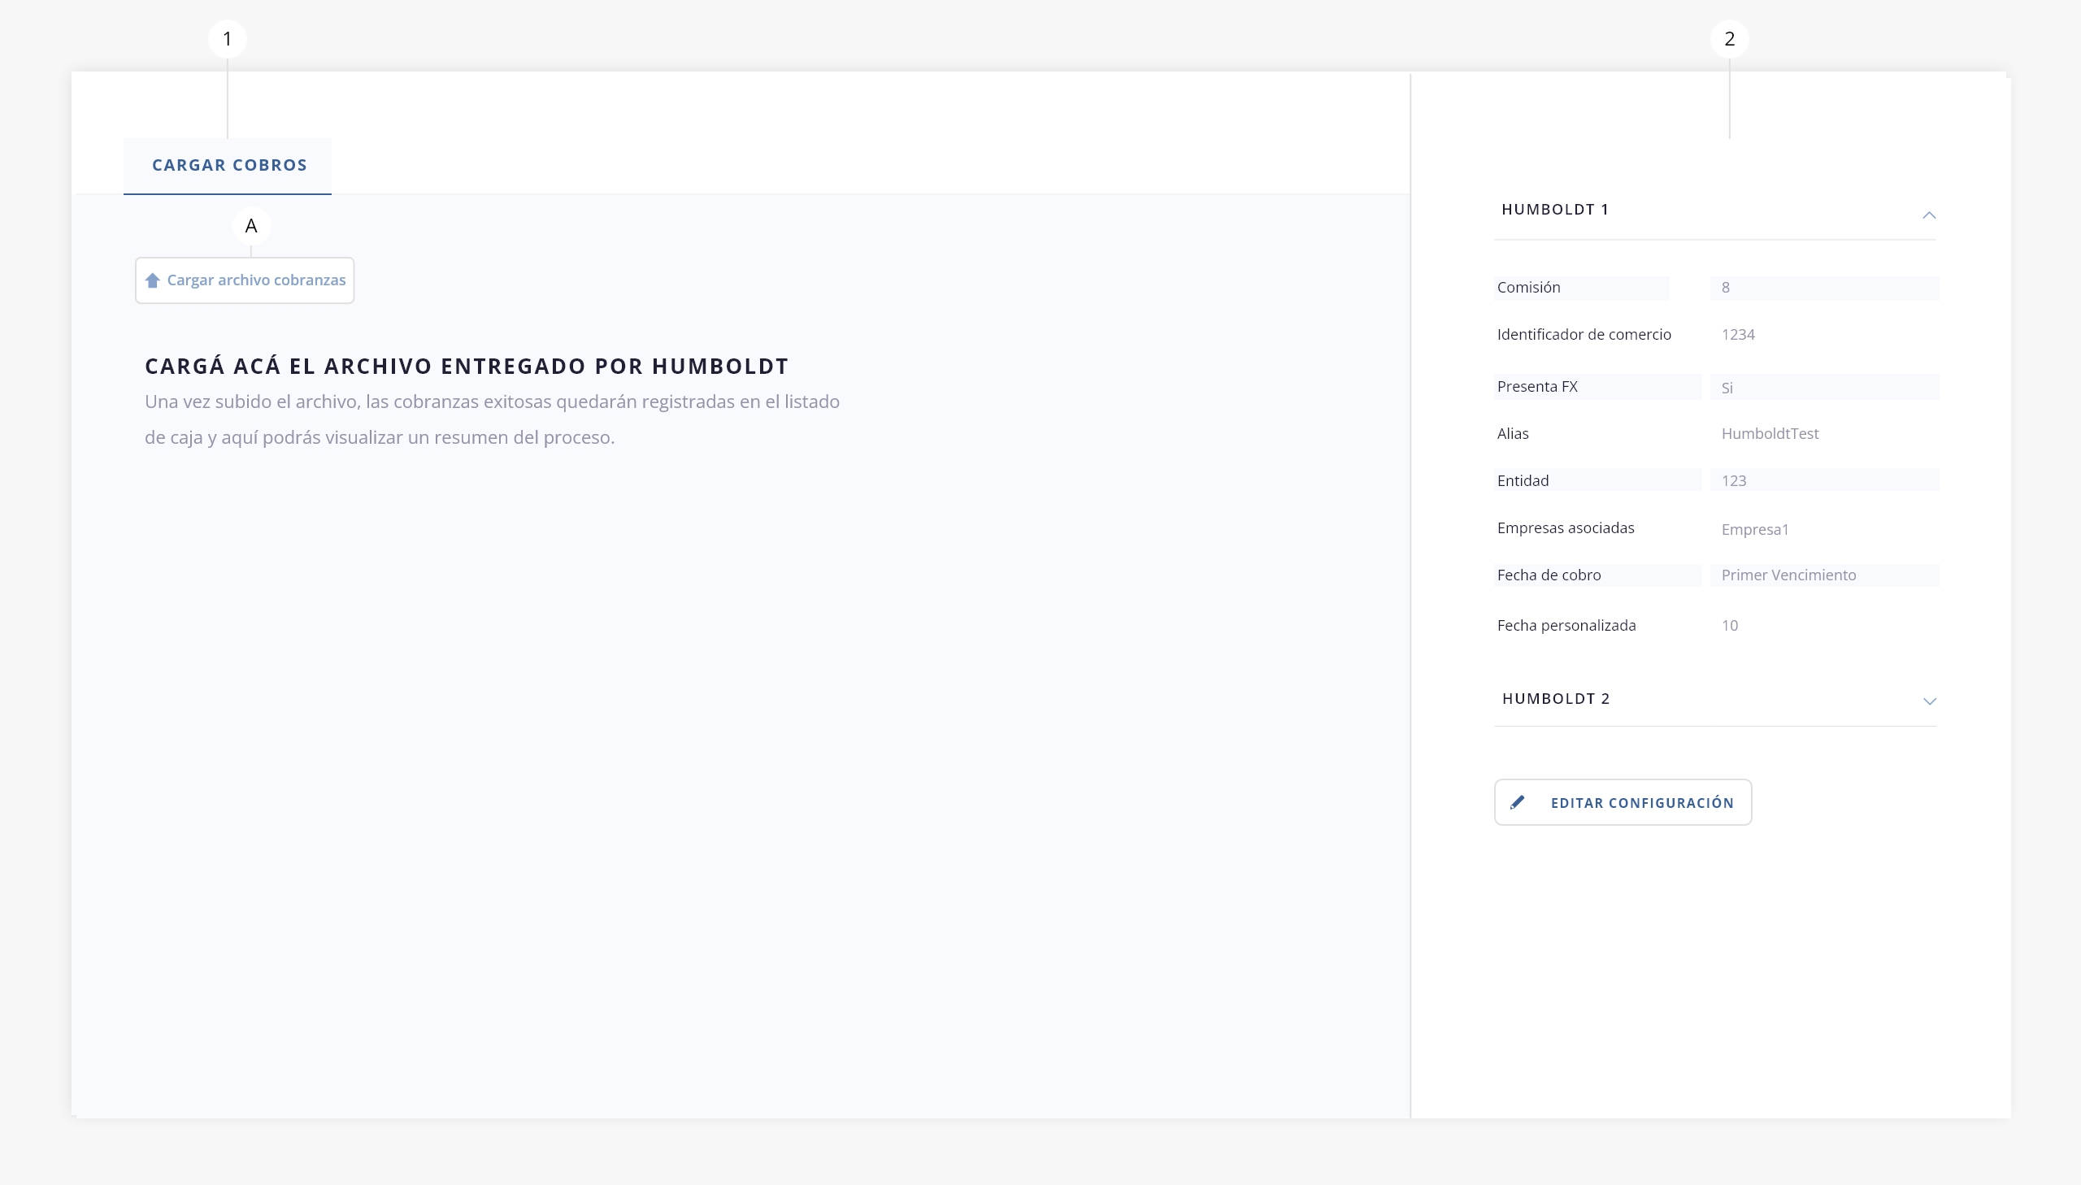Click annotation marker number 2

[1728, 39]
